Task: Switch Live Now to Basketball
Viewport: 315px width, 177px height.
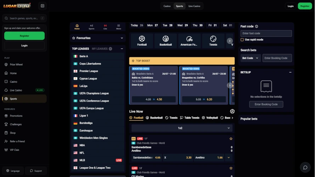Action: pyautogui.click(x=154, y=118)
